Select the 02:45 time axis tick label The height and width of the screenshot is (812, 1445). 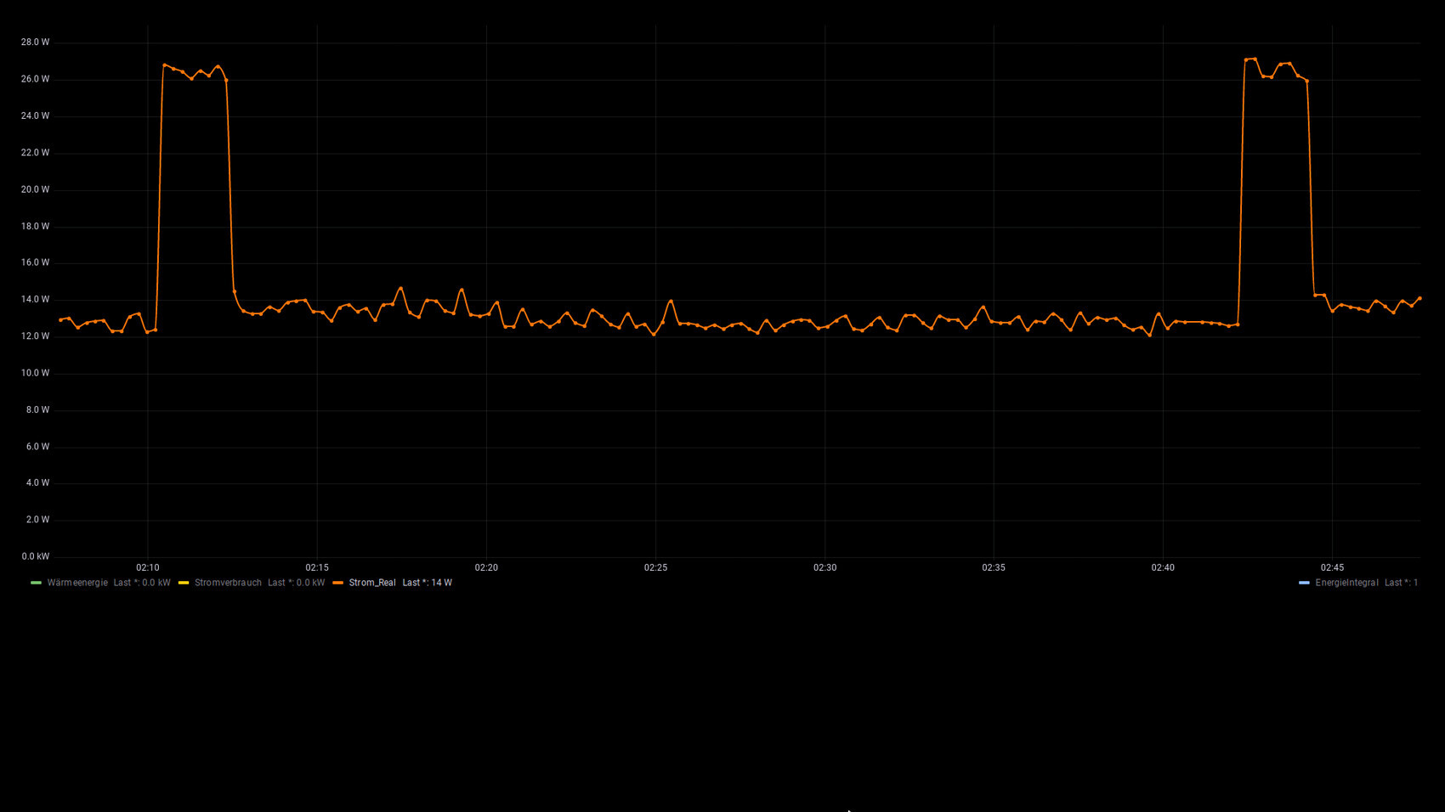(1332, 567)
